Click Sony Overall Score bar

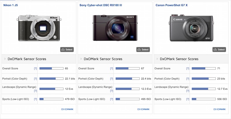pyautogui.click(x=128, y=68)
